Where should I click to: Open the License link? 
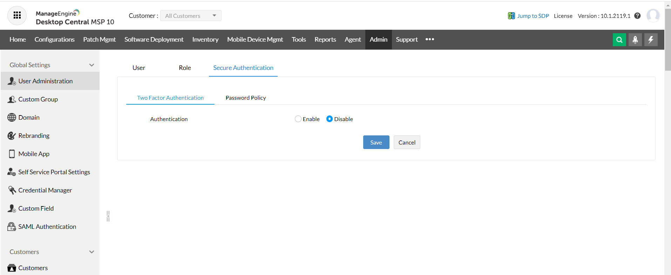point(563,16)
